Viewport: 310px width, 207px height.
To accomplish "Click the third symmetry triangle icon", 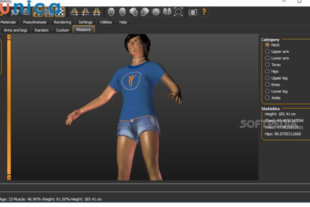I will point(96,11).
